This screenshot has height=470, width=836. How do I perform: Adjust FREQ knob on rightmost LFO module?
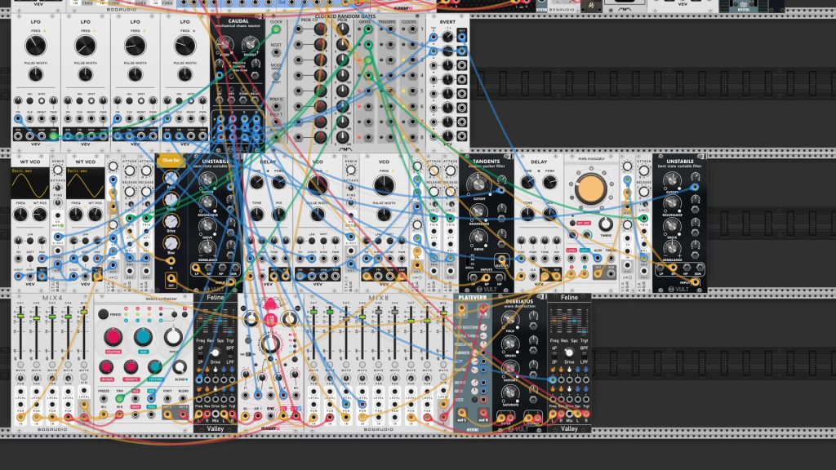[x=185, y=46]
